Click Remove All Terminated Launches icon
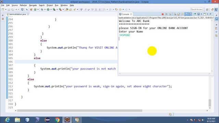Viewport: 219px width, 123px height. 170,14
